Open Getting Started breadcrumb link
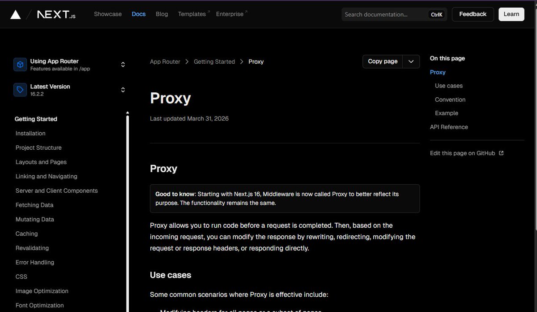 point(214,61)
